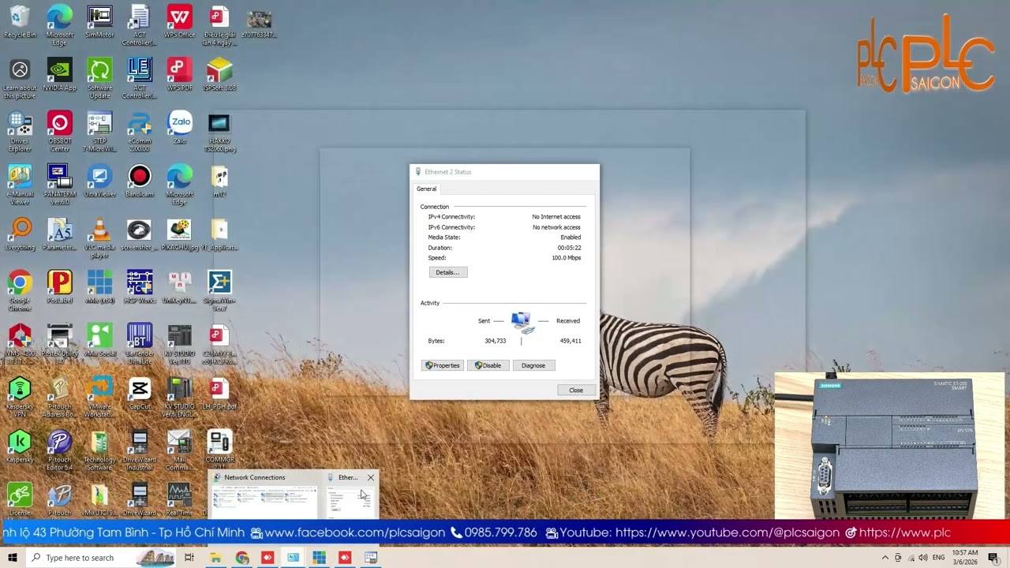Open the Windows Start menu
The height and width of the screenshot is (568, 1010).
pyautogui.click(x=12, y=558)
